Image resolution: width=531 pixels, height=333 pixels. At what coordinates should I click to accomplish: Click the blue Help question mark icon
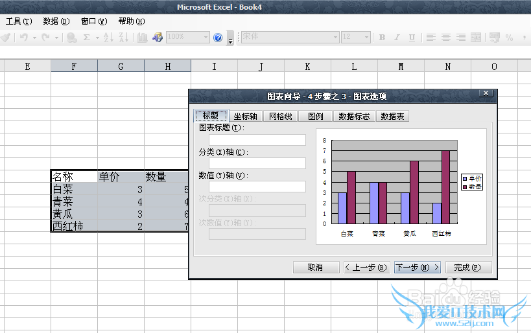218,37
